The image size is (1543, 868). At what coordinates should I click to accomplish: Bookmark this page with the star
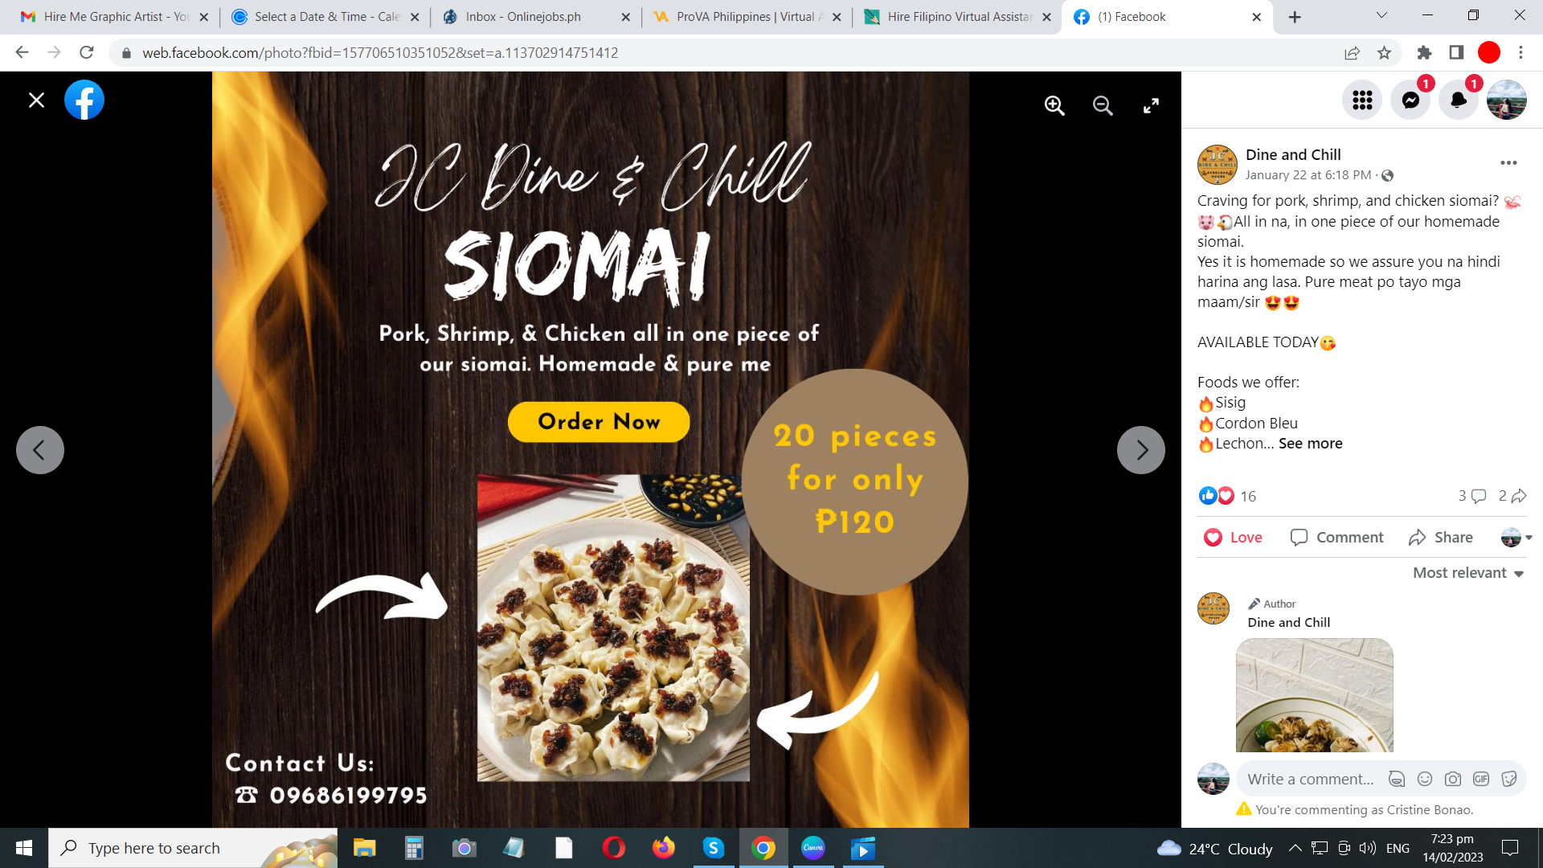click(1384, 53)
